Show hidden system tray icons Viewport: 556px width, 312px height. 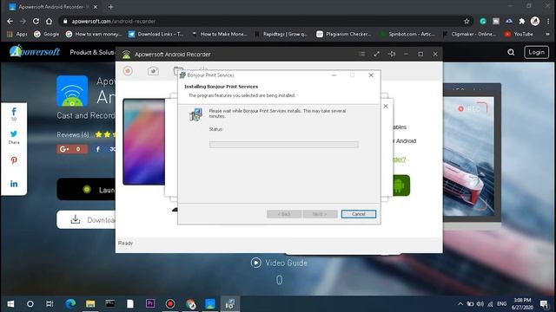[x=460, y=304]
